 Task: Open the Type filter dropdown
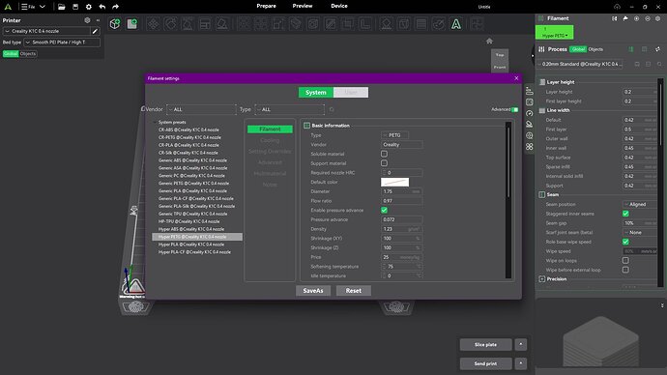pyautogui.click(x=289, y=109)
